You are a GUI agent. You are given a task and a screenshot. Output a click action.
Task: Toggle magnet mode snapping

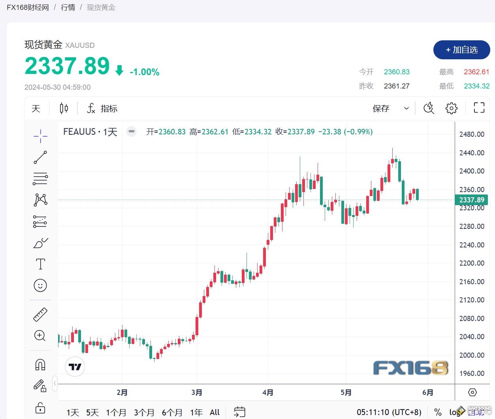tap(40, 364)
